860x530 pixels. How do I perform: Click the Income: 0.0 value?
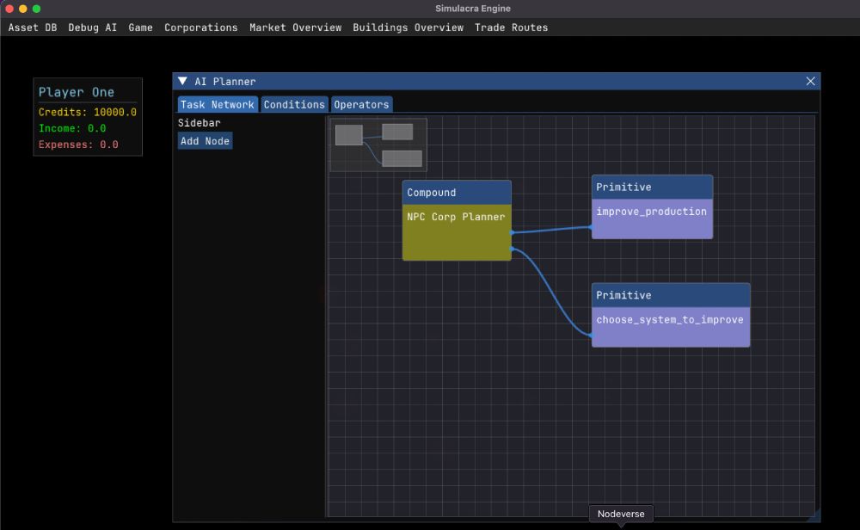(72, 128)
